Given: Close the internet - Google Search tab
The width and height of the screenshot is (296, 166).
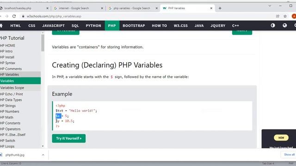Looking at the screenshot, I should pos(102,8).
